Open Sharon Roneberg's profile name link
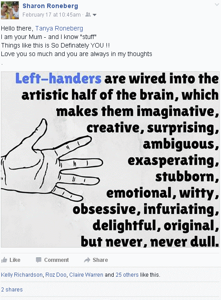This screenshot has width=221, height=300. 50,6
